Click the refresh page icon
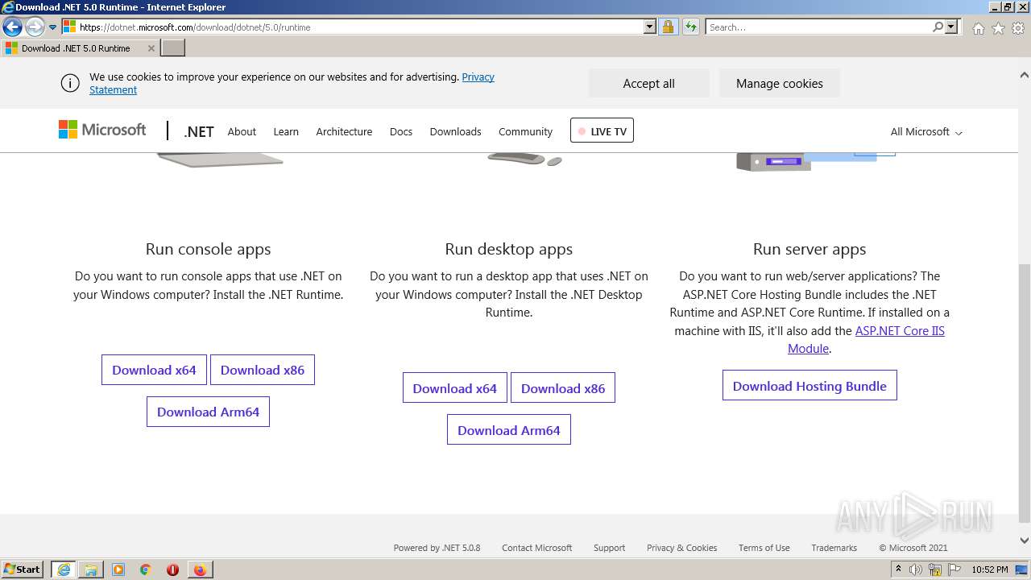Viewport: 1031px width, 580px height. click(x=690, y=27)
